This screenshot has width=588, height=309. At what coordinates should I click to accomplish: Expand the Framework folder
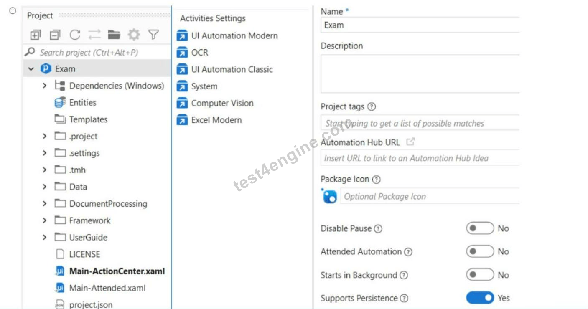pyautogui.click(x=44, y=220)
